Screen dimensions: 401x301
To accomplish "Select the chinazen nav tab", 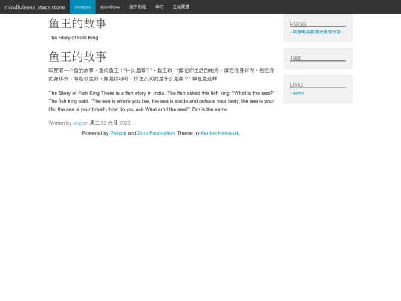I will click(82, 7).
